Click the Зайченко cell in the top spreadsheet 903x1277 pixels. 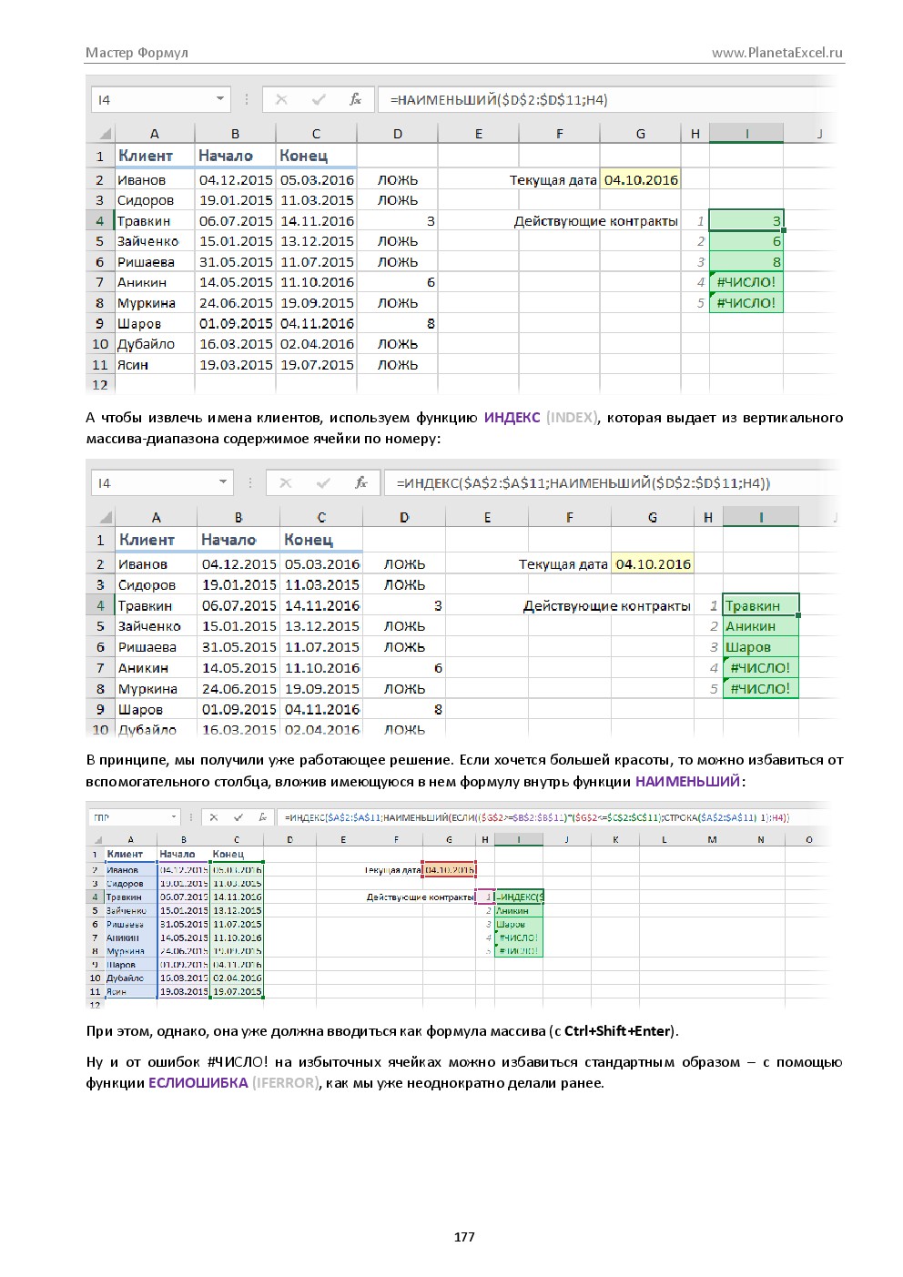click(x=155, y=241)
